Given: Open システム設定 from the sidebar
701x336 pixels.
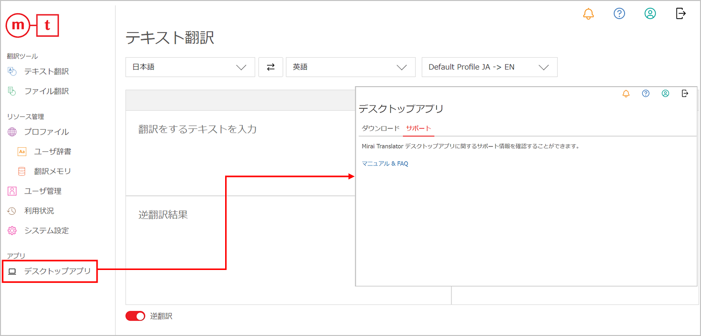Looking at the screenshot, I should tap(46, 231).
